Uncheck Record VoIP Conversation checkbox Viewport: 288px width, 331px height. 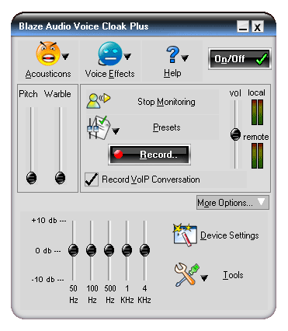coord(92,179)
